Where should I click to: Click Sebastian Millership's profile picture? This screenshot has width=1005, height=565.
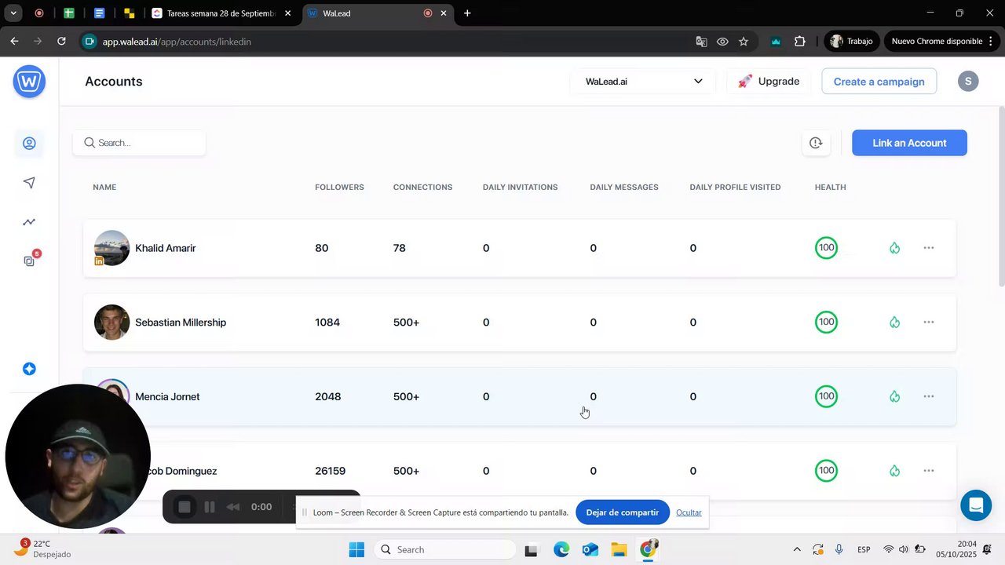click(111, 323)
